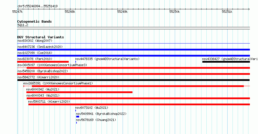Select the nsv1027090 blue variant bar

point(133,56)
